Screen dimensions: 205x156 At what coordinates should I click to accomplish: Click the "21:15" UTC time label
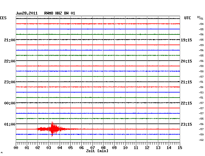point(186,82)
